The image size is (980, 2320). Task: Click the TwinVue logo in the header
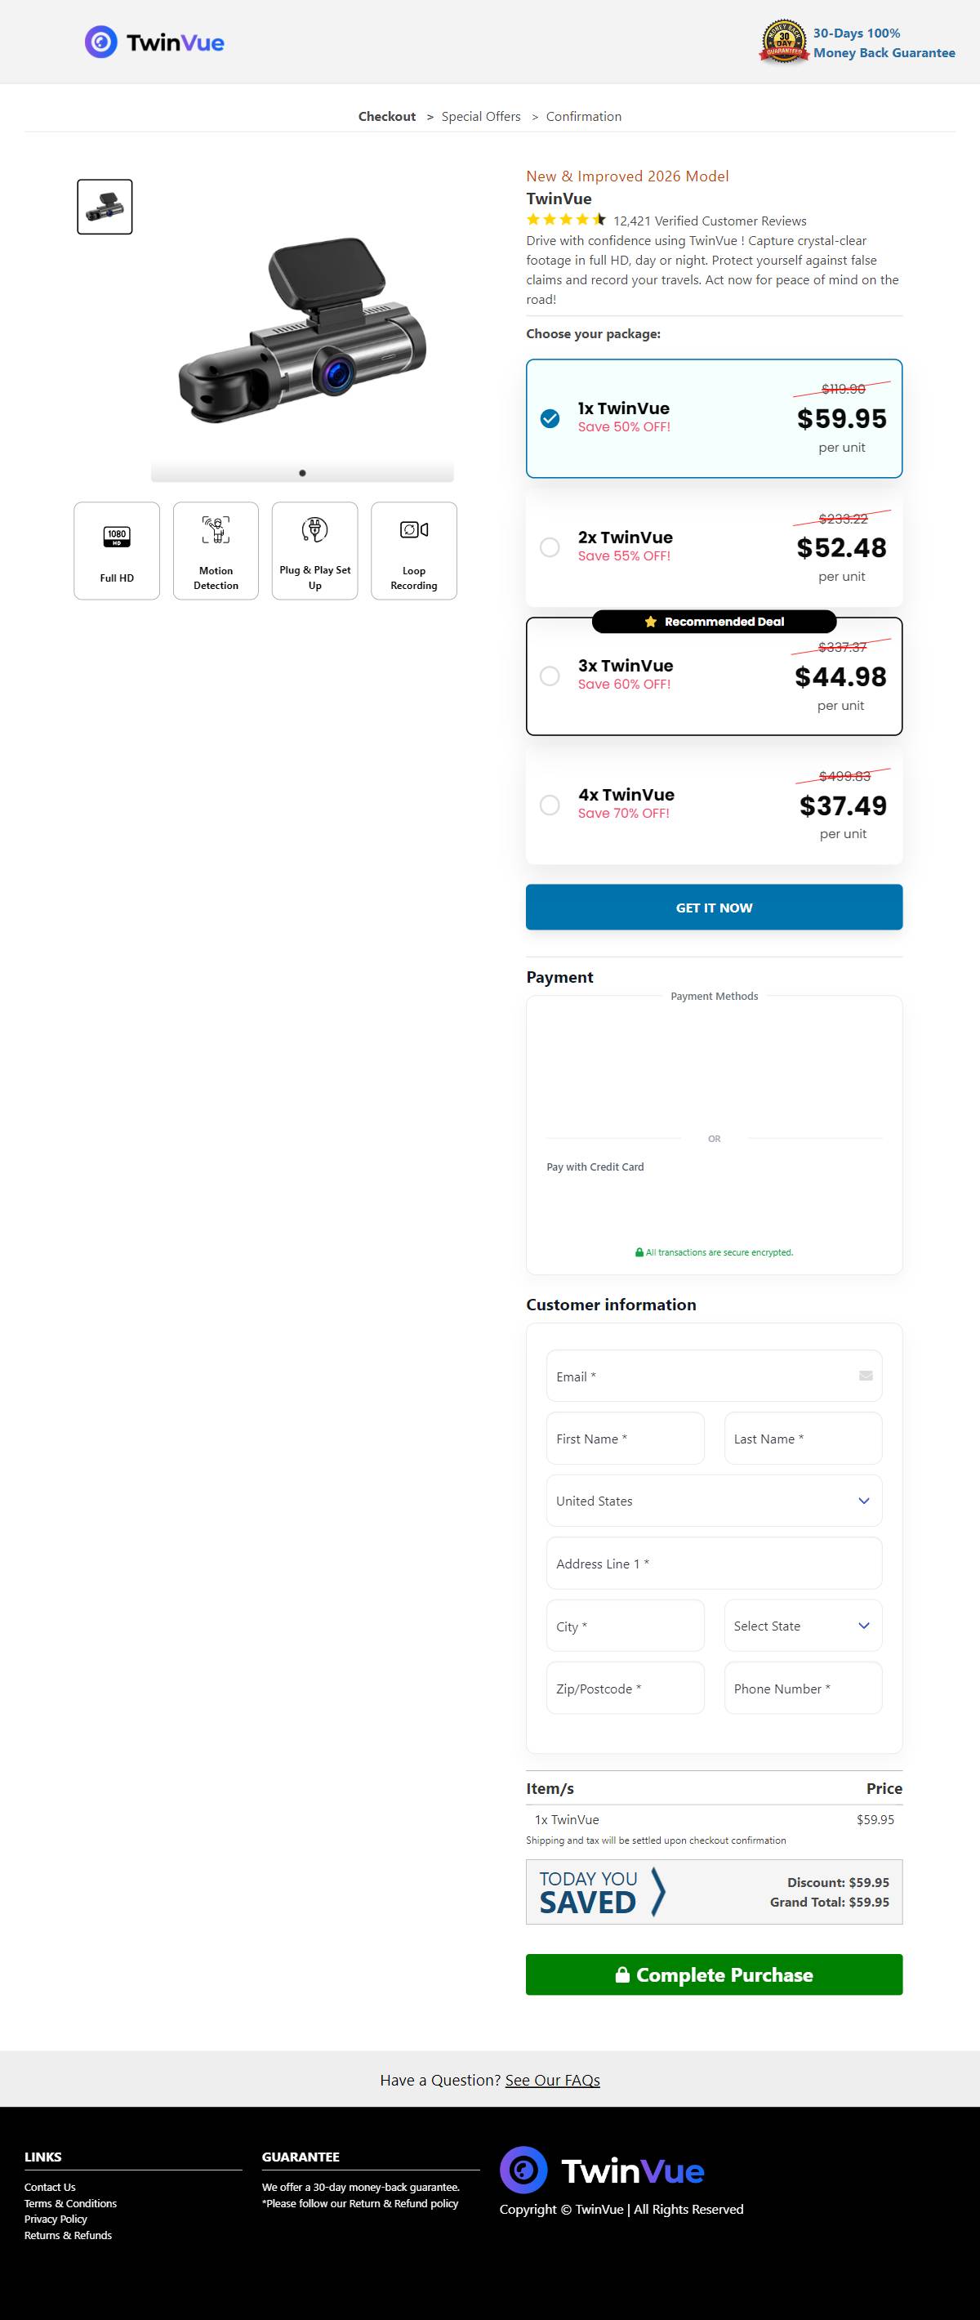pyautogui.click(x=154, y=42)
